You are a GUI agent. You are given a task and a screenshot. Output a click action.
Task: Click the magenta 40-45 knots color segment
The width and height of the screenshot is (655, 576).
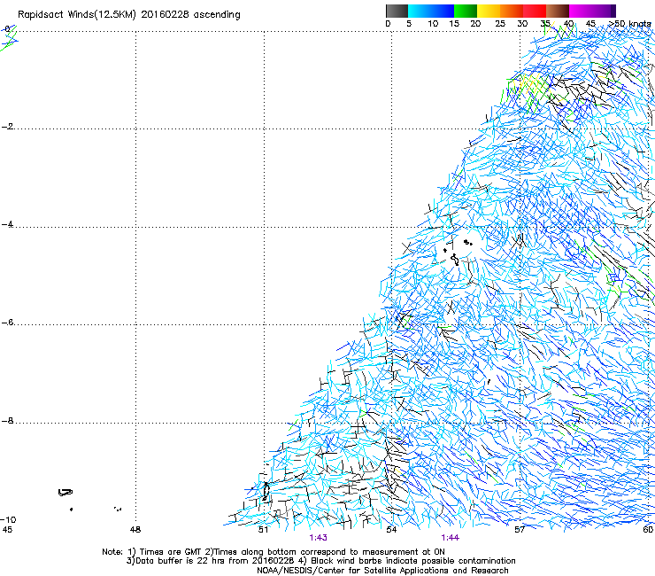tap(581, 11)
